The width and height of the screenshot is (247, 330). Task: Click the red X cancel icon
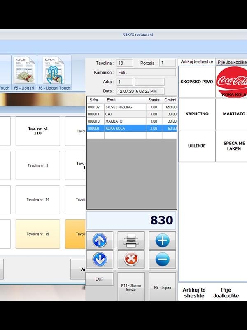click(x=131, y=259)
